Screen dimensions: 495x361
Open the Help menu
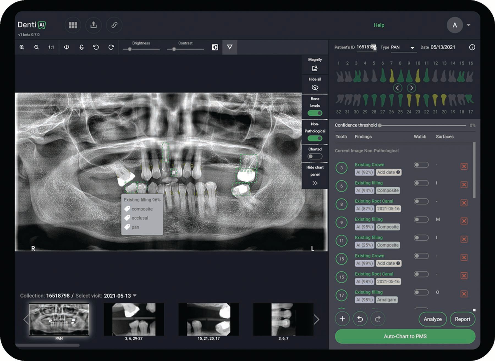coord(379,25)
